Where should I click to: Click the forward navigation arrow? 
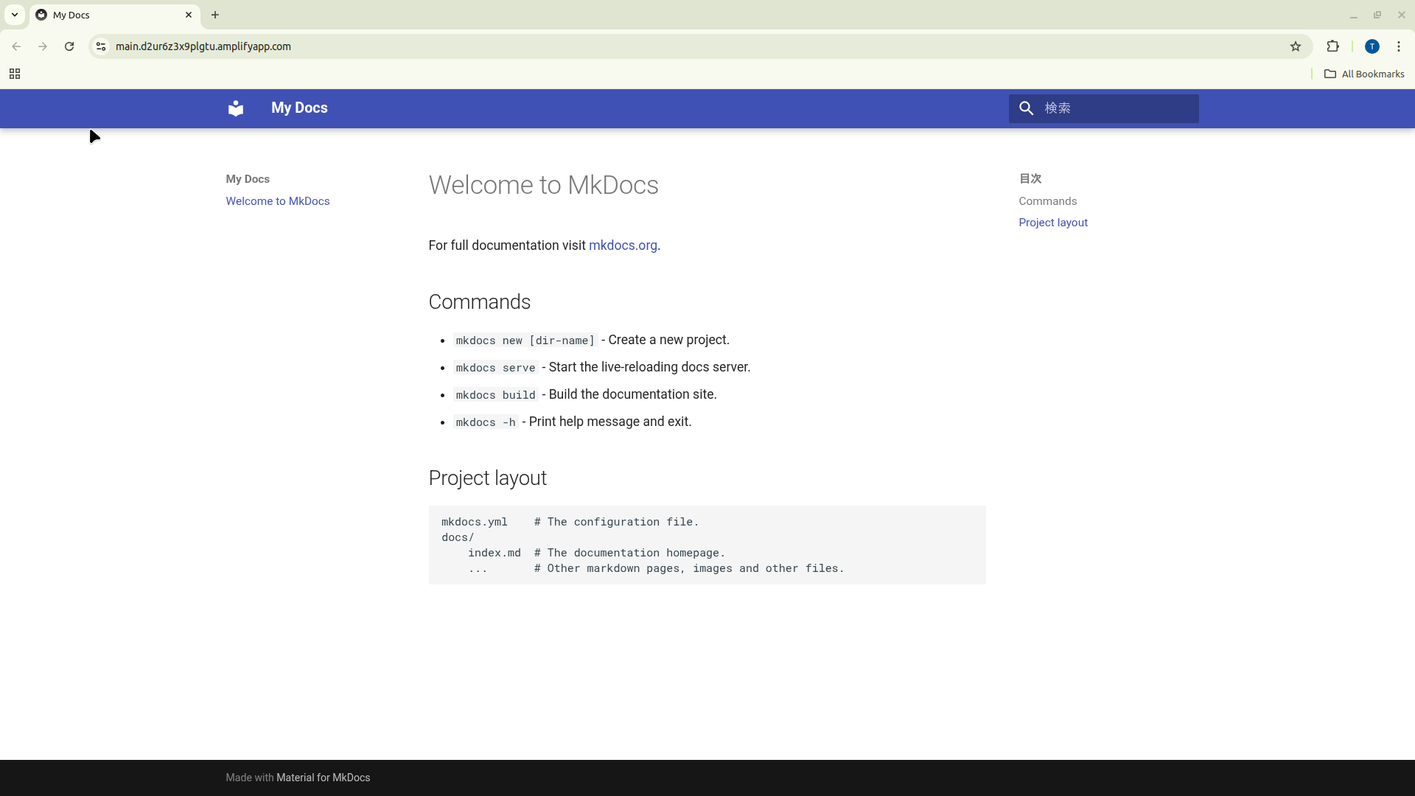pos(43,46)
